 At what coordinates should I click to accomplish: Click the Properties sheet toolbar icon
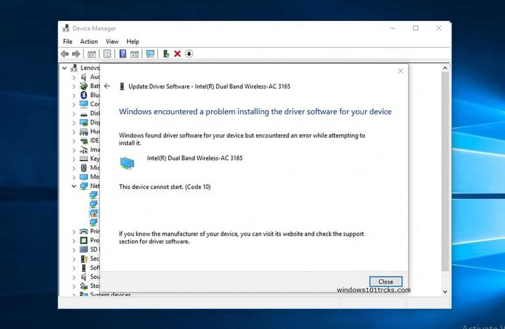click(x=107, y=54)
